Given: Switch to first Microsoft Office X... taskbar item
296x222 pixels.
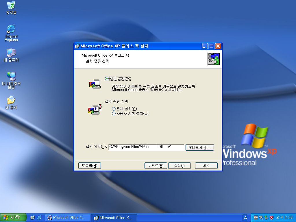Looking at the screenshot, I should (x=67, y=218).
